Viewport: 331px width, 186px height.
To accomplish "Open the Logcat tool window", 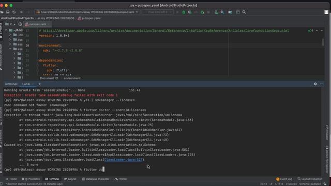I will [70, 179].
